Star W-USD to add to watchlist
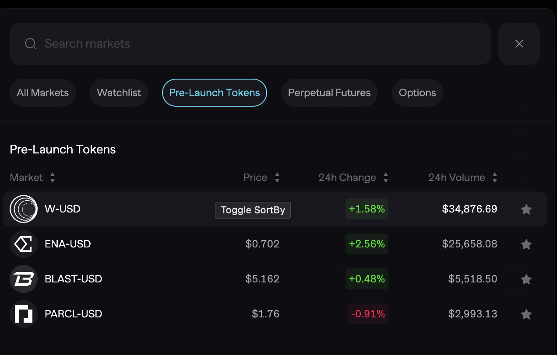Viewport: 557px width, 355px height. pyautogui.click(x=526, y=209)
